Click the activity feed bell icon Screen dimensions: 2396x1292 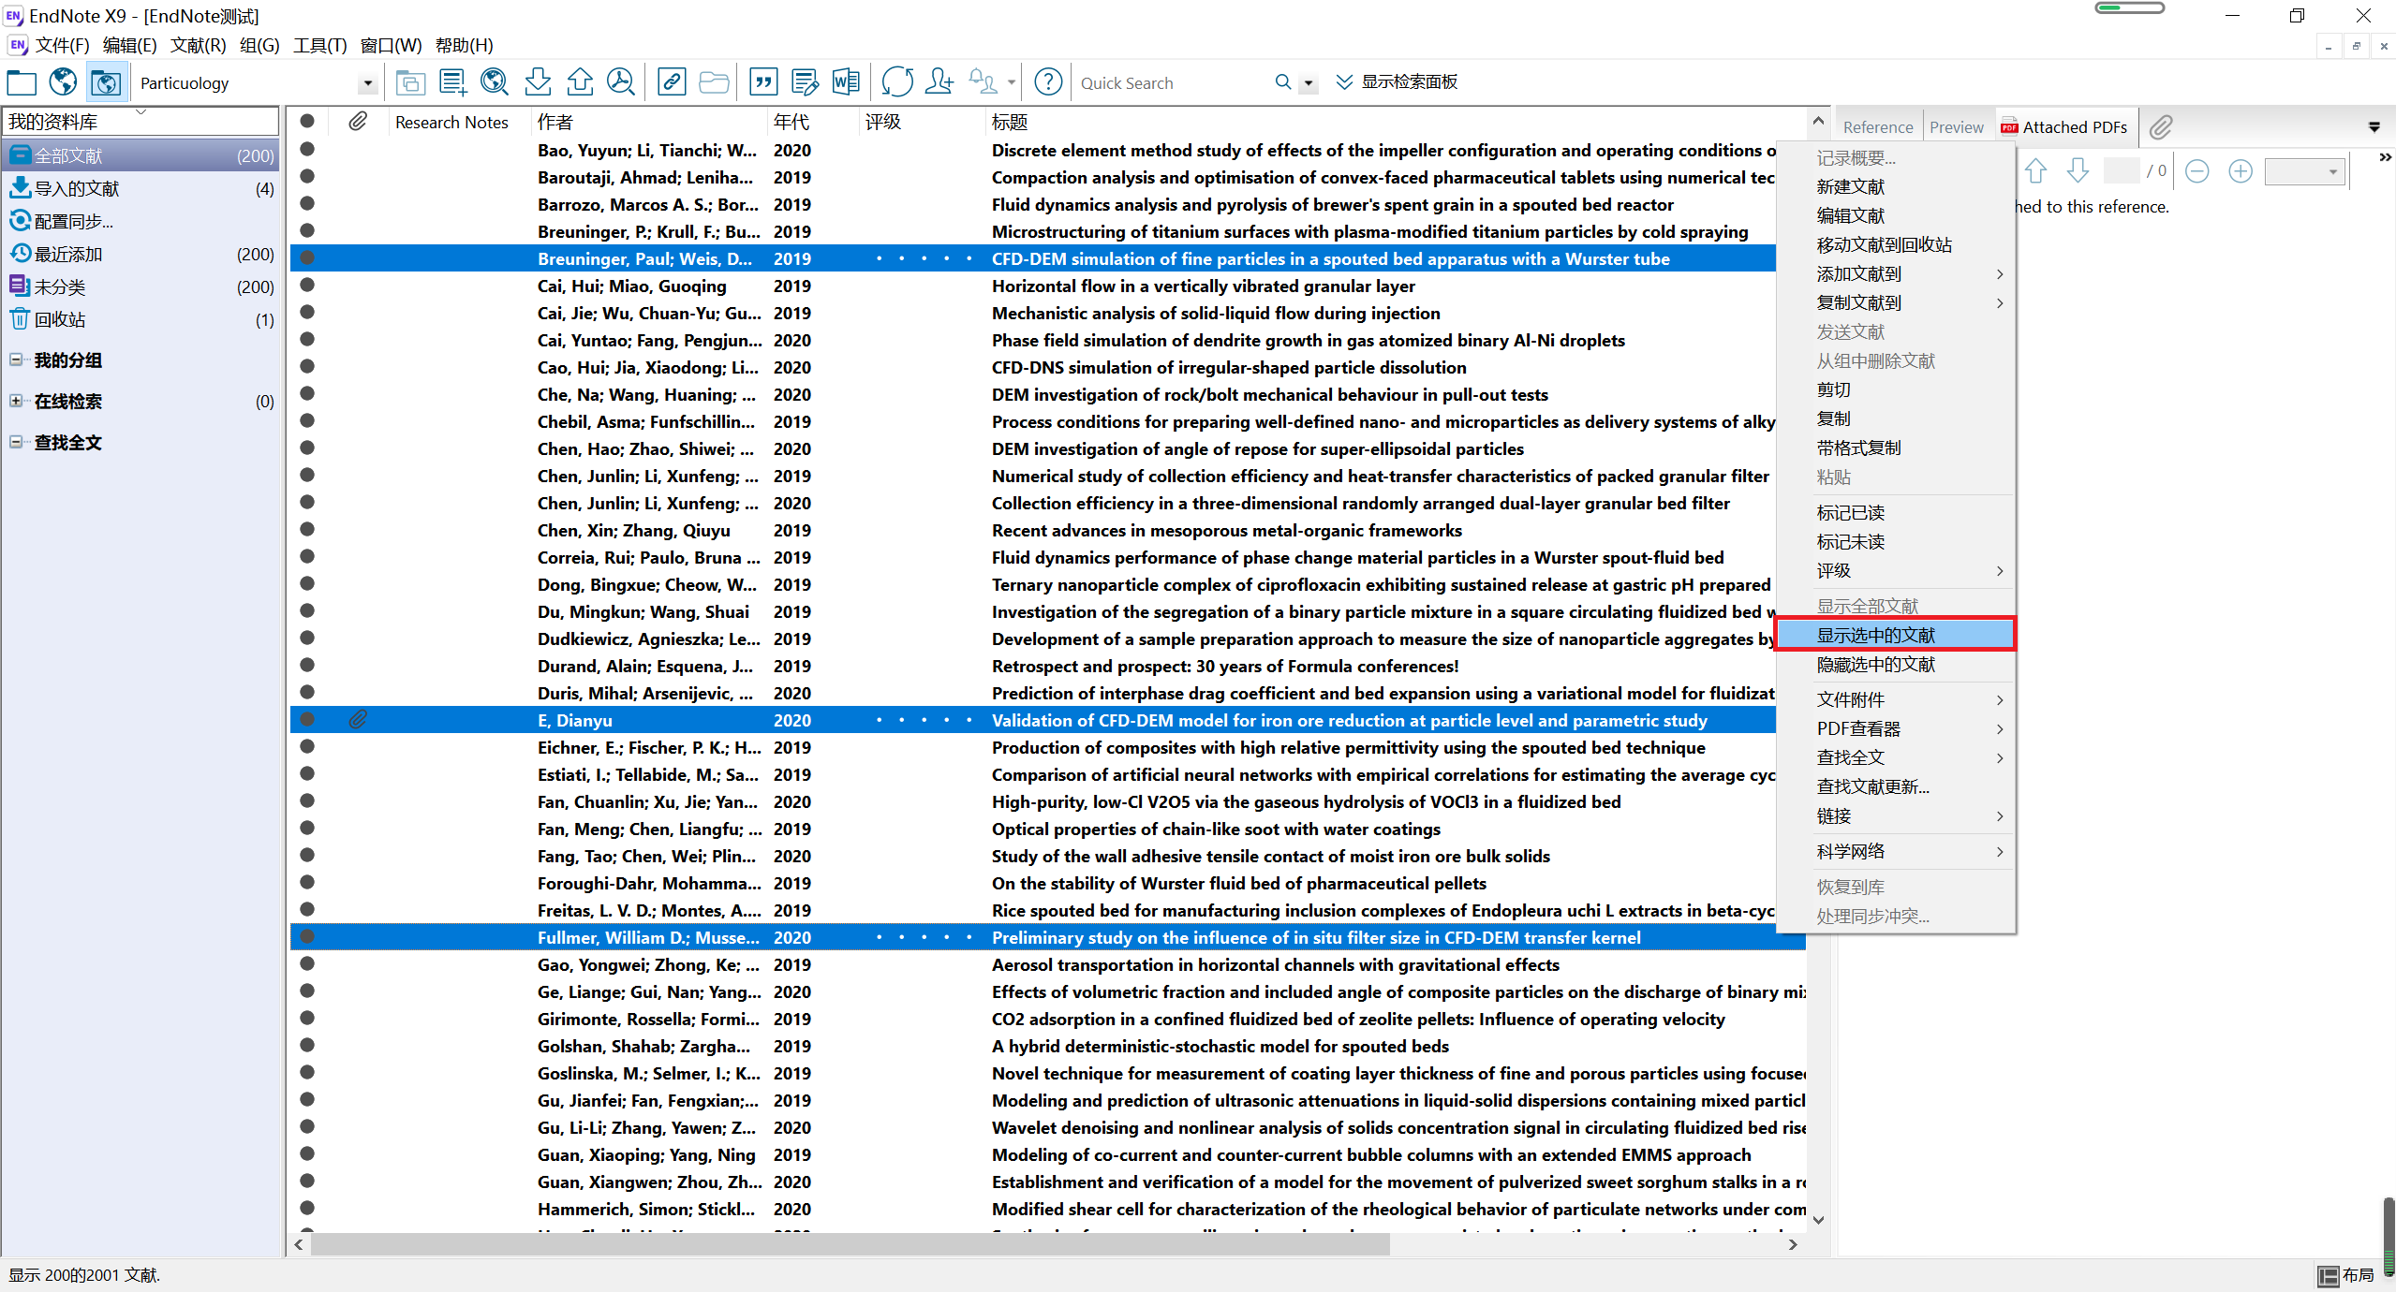coord(983,83)
